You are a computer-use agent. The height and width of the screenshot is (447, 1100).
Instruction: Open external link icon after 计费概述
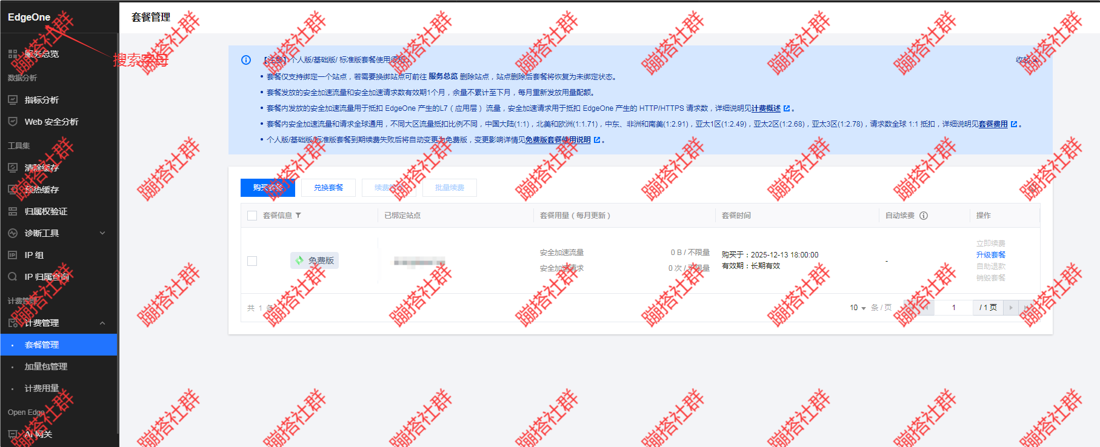787,108
